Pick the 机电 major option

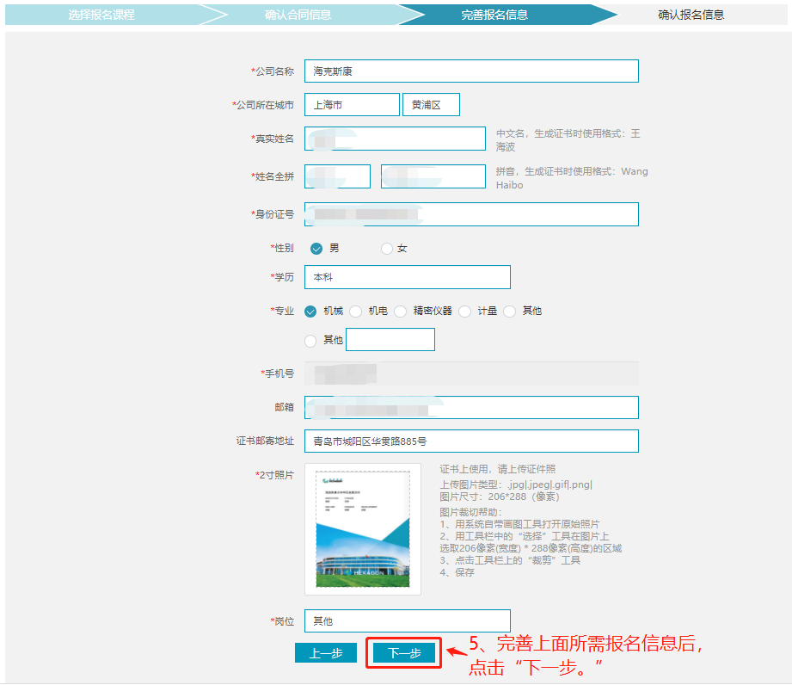(x=356, y=312)
